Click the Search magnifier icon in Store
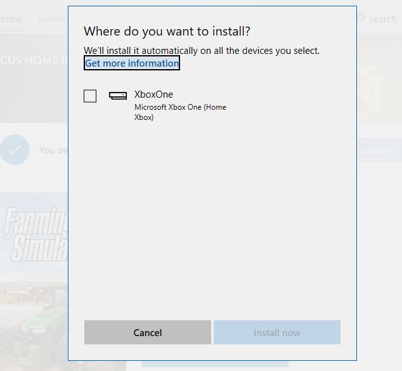This screenshot has width=402, height=371. (360, 17)
